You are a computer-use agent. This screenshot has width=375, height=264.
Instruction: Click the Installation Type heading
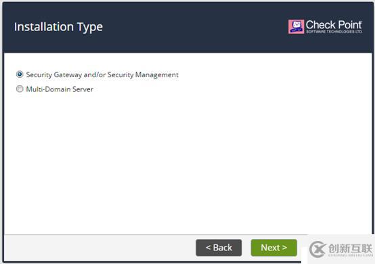pyautogui.click(x=58, y=27)
